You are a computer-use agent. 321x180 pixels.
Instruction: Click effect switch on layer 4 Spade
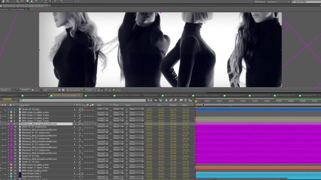click(82, 109)
